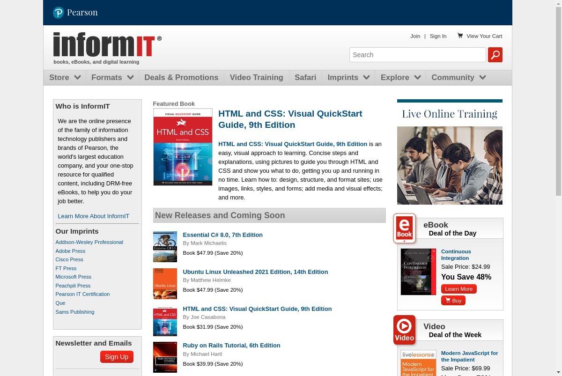Open Deals & Promotions menu item
The height and width of the screenshot is (376, 562).
[x=181, y=78]
